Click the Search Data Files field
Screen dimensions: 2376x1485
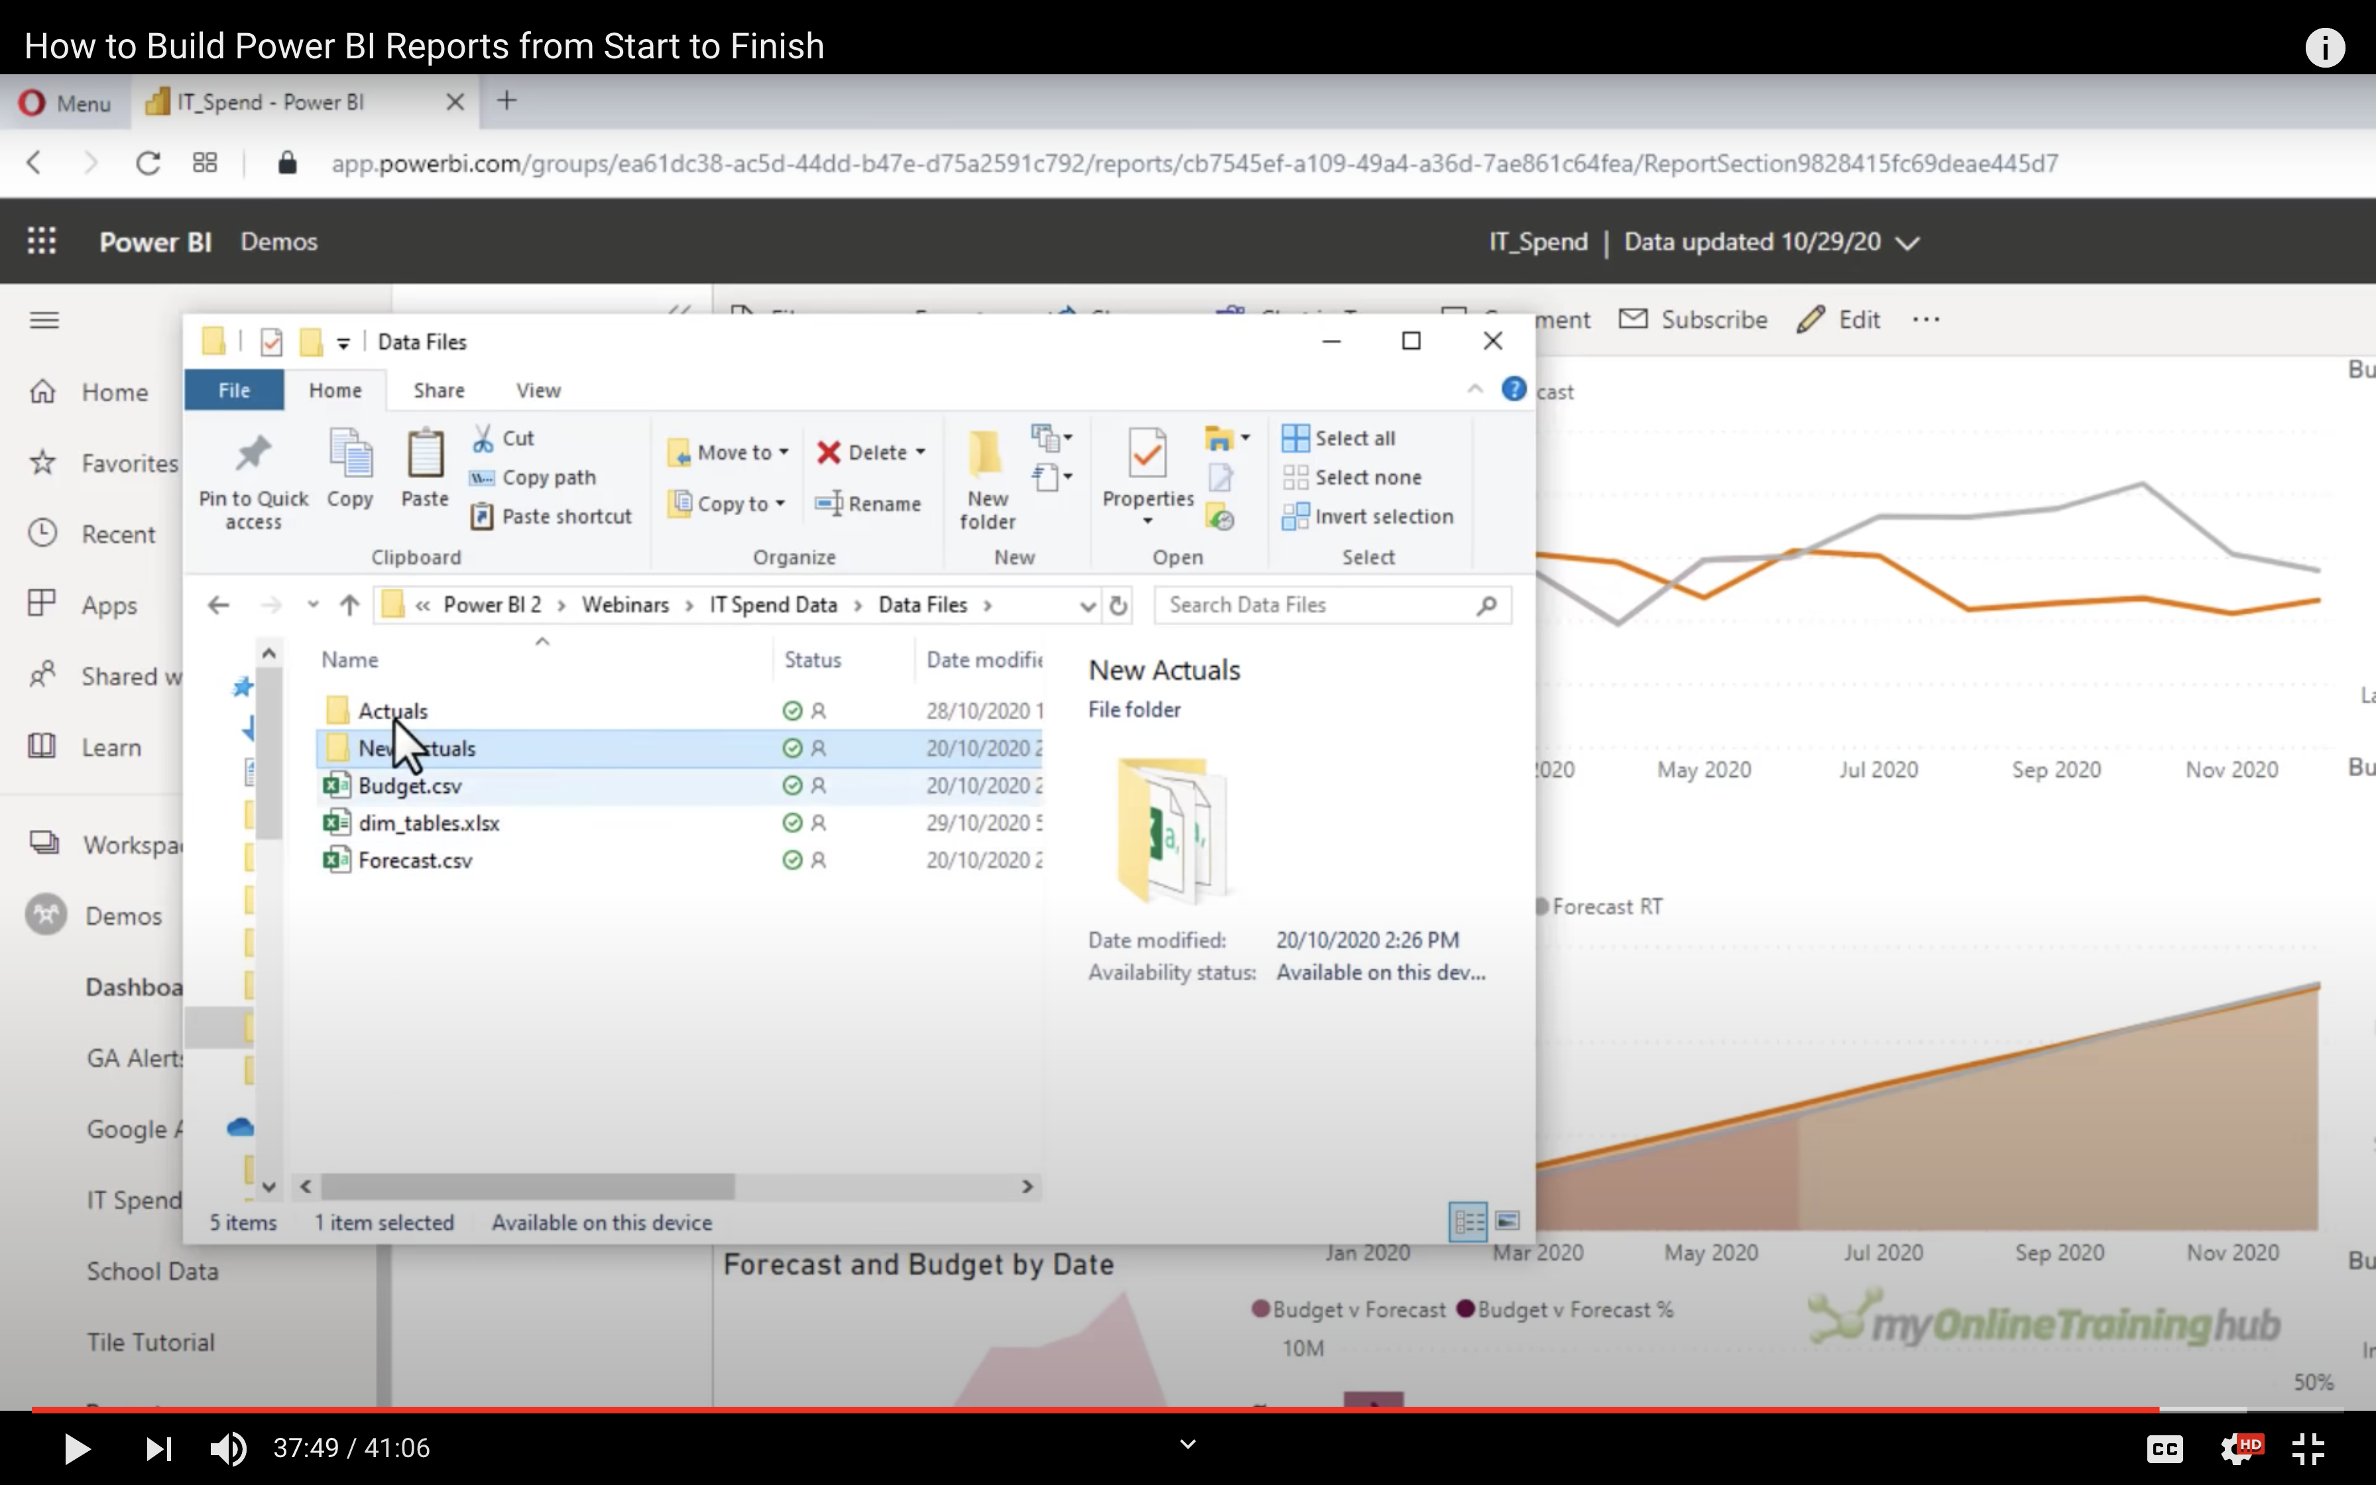[1316, 605]
